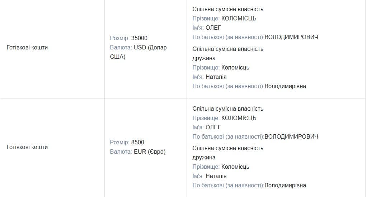The image size is (367, 197).
Task: Click the name ОЛЕГ in the EUR row
Action: pyautogui.click(x=213, y=128)
